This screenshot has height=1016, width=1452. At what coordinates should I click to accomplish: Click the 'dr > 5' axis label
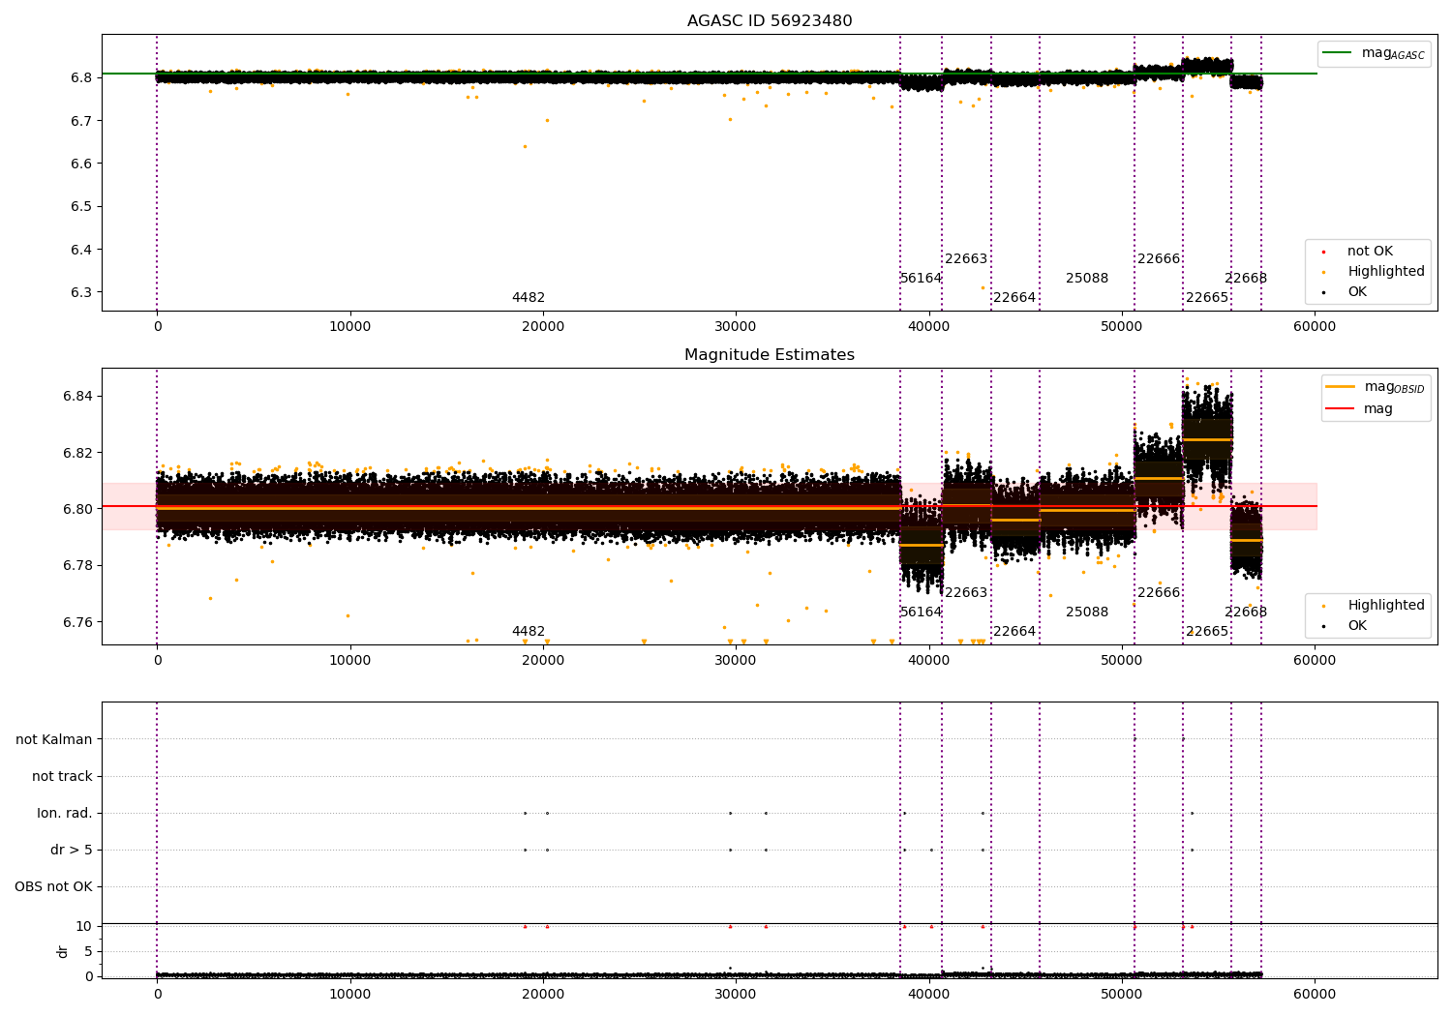(72, 851)
